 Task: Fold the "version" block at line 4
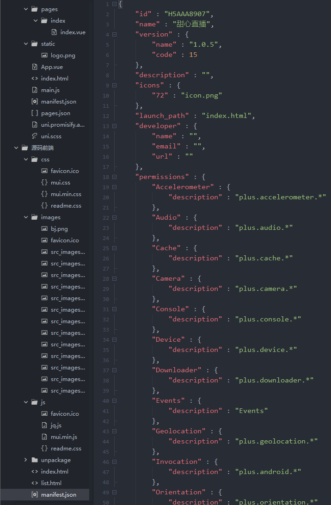pyautogui.click(x=114, y=34)
